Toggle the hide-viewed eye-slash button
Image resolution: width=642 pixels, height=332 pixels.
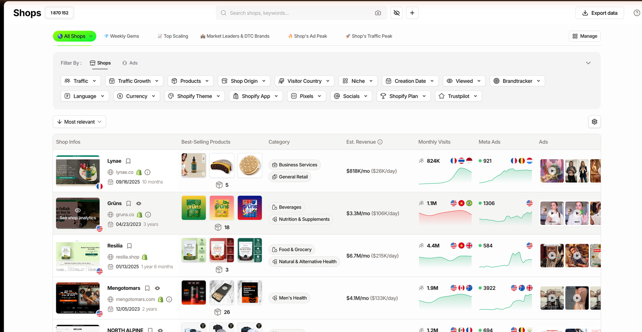pos(396,13)
